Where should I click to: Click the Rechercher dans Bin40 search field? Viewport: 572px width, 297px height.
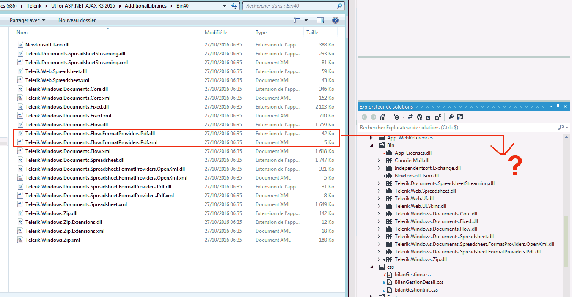pyautogui.click(x=290, y=6)
